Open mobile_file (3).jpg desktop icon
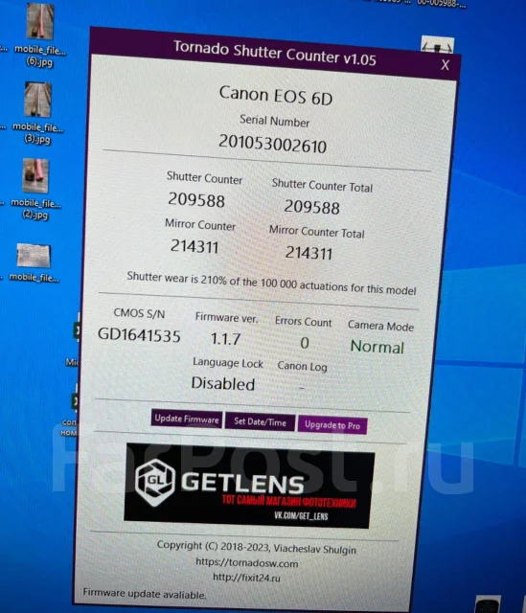This screenshot has height=613, width=526. 38,113
